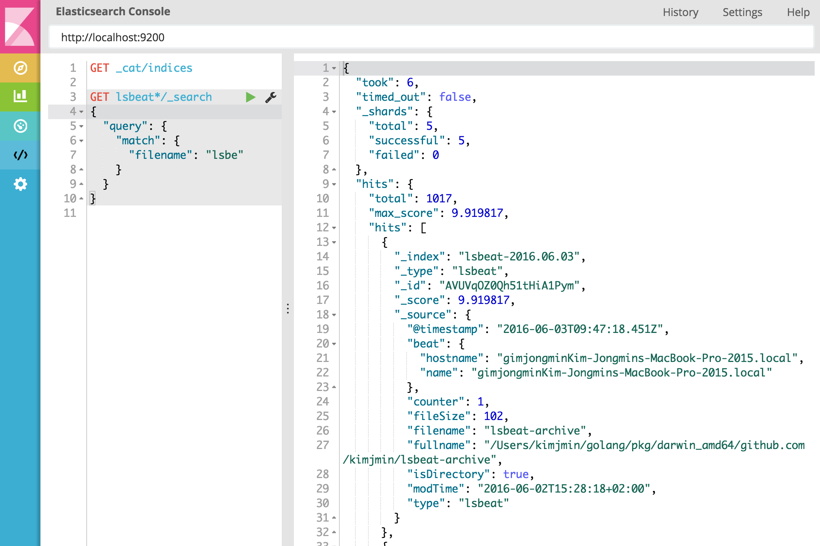820x546 pixels.
Task: Focus the server URL field http://localhost:9200
Action: [431, 37]
